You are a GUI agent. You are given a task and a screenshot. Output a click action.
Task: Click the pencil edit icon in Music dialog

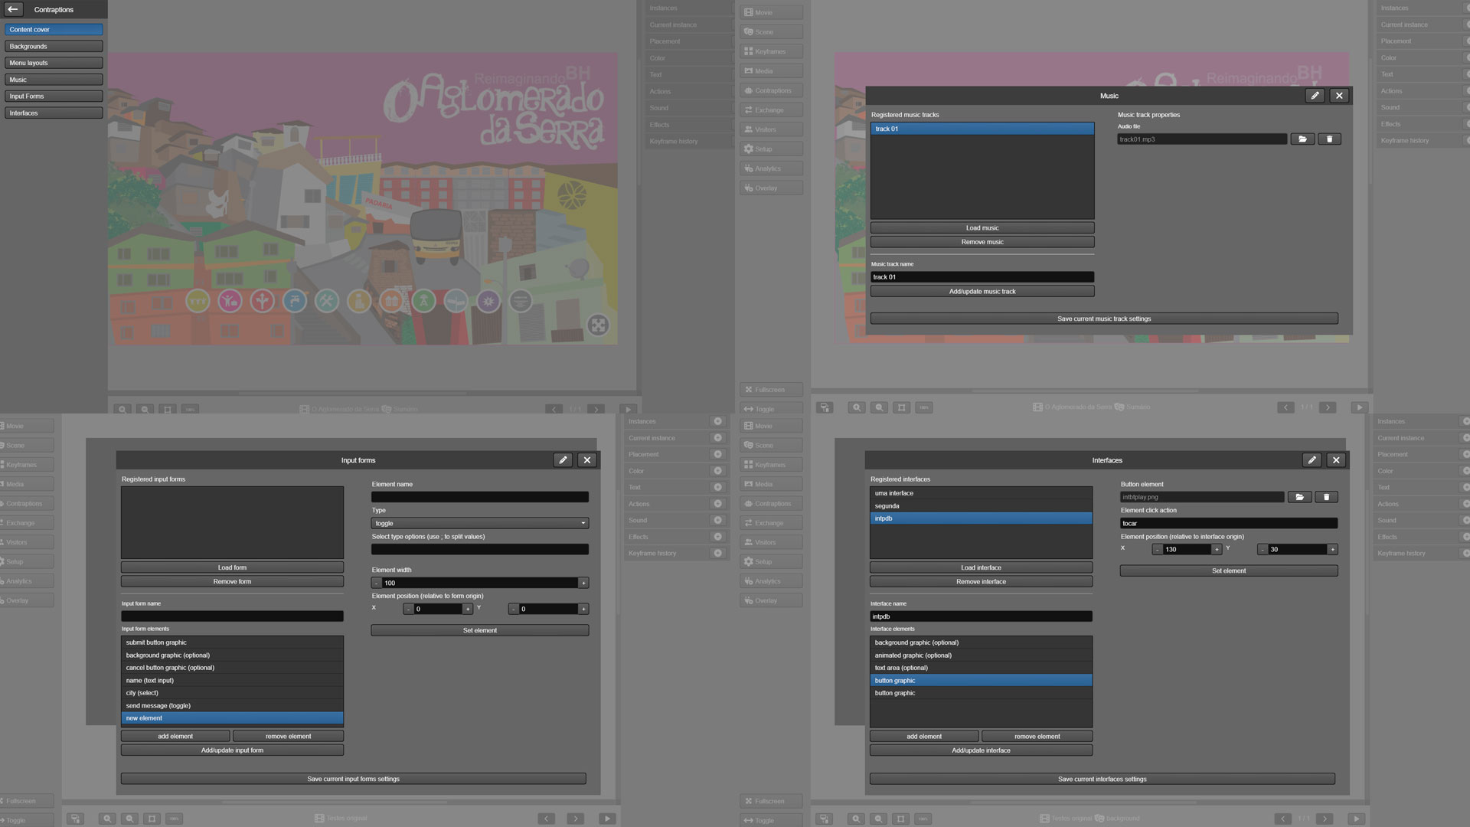pos(1315,96)
